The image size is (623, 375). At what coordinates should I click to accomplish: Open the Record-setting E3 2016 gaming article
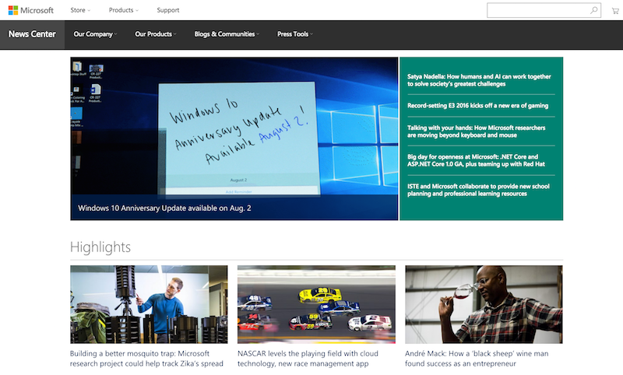[x=477, y=106]
